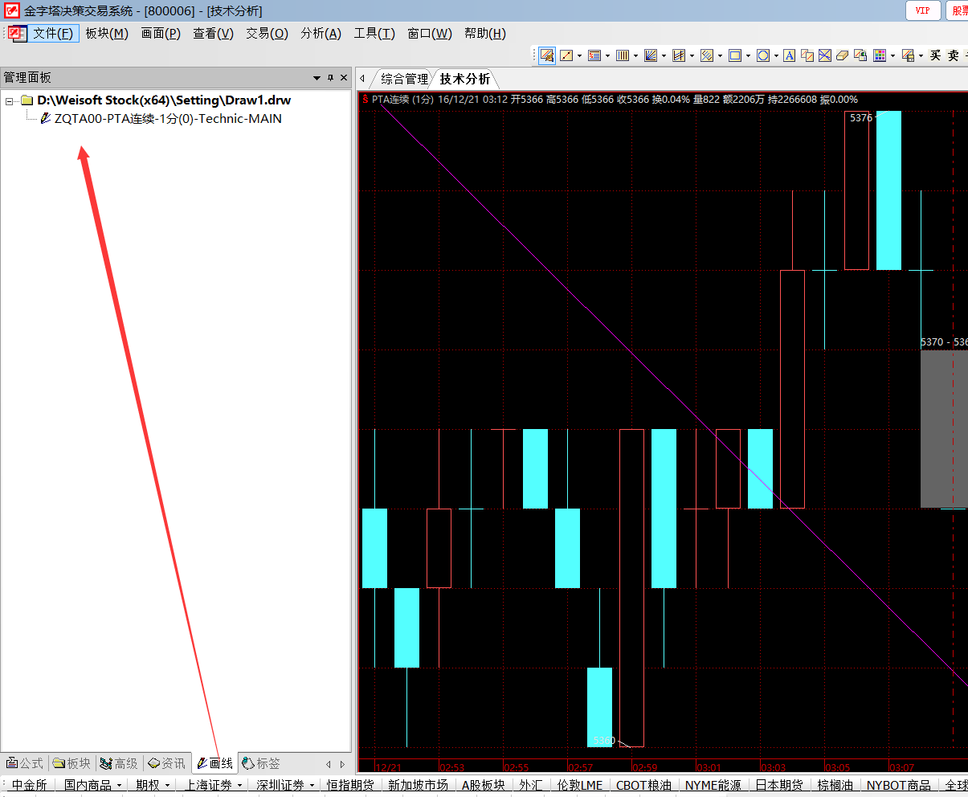Select the parallel channel lines tool

click(x=707, y=55)
